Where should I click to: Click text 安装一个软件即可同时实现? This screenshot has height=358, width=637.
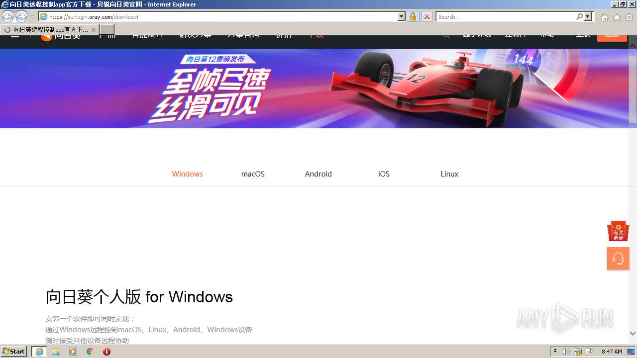[90, 319]
